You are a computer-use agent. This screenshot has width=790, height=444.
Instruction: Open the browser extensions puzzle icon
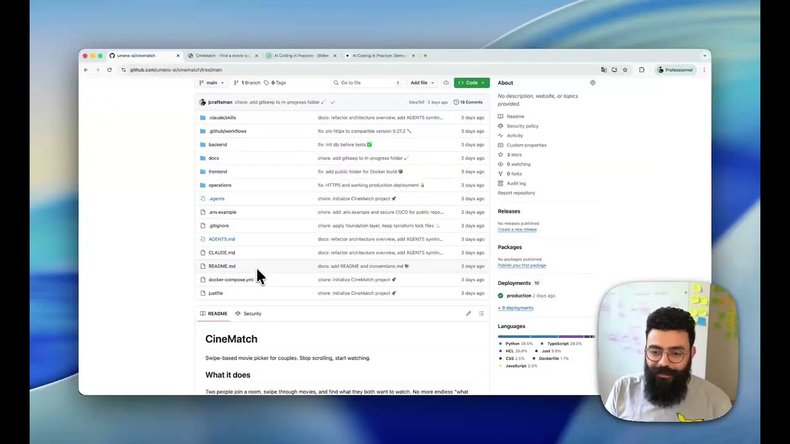click(641, 70)
